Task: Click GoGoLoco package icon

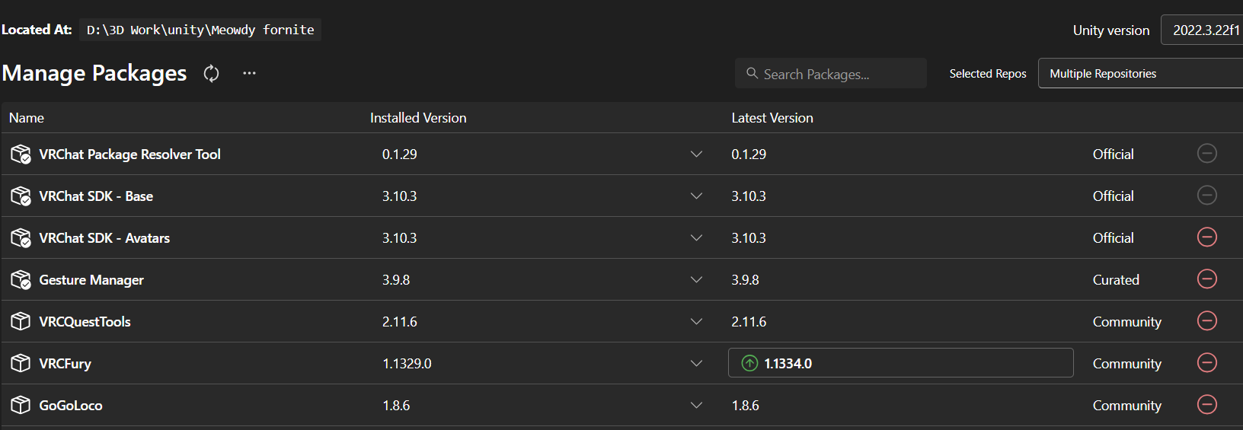Action: click(21, 405)
